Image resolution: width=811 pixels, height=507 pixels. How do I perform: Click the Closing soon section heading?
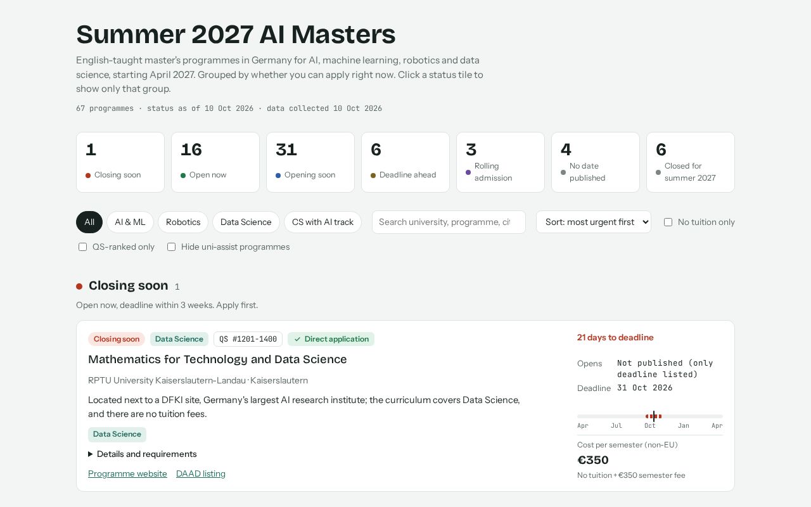(129, 286)
